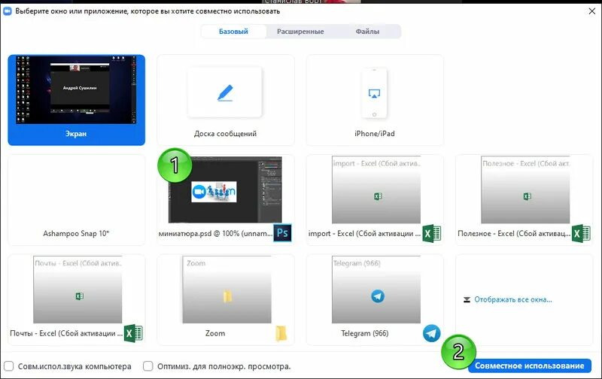Click the Zoom logo in the title bar
602x379 pixels.
8,11
